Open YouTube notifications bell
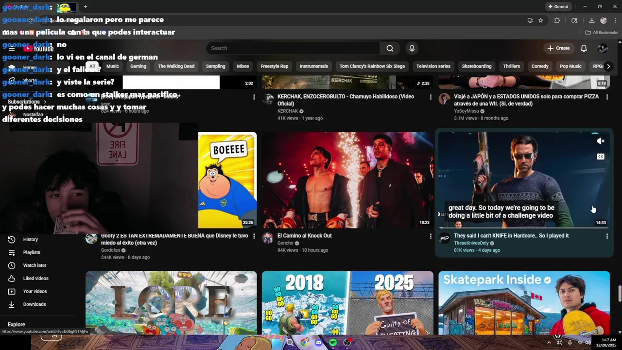This screenshot has height=350, width=622. (x=584, y=48)
